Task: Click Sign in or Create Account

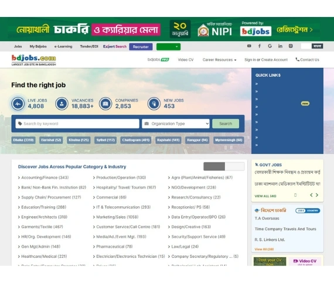Action: click(x=266, y=60)
